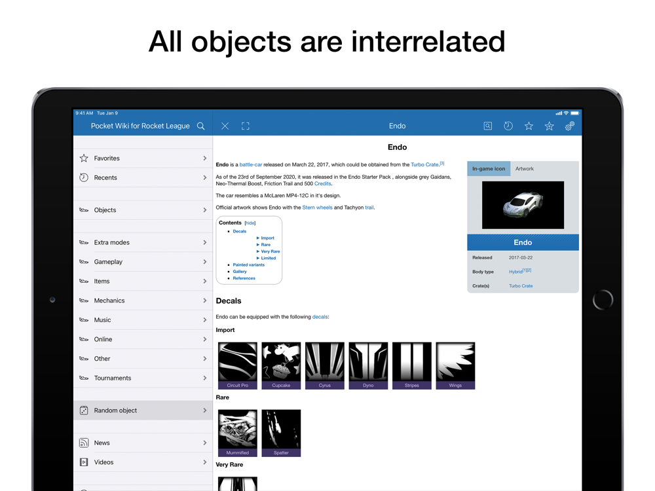Jump to References in Contents
Viewport: 655px width, 491px height.
coord(244,278)
